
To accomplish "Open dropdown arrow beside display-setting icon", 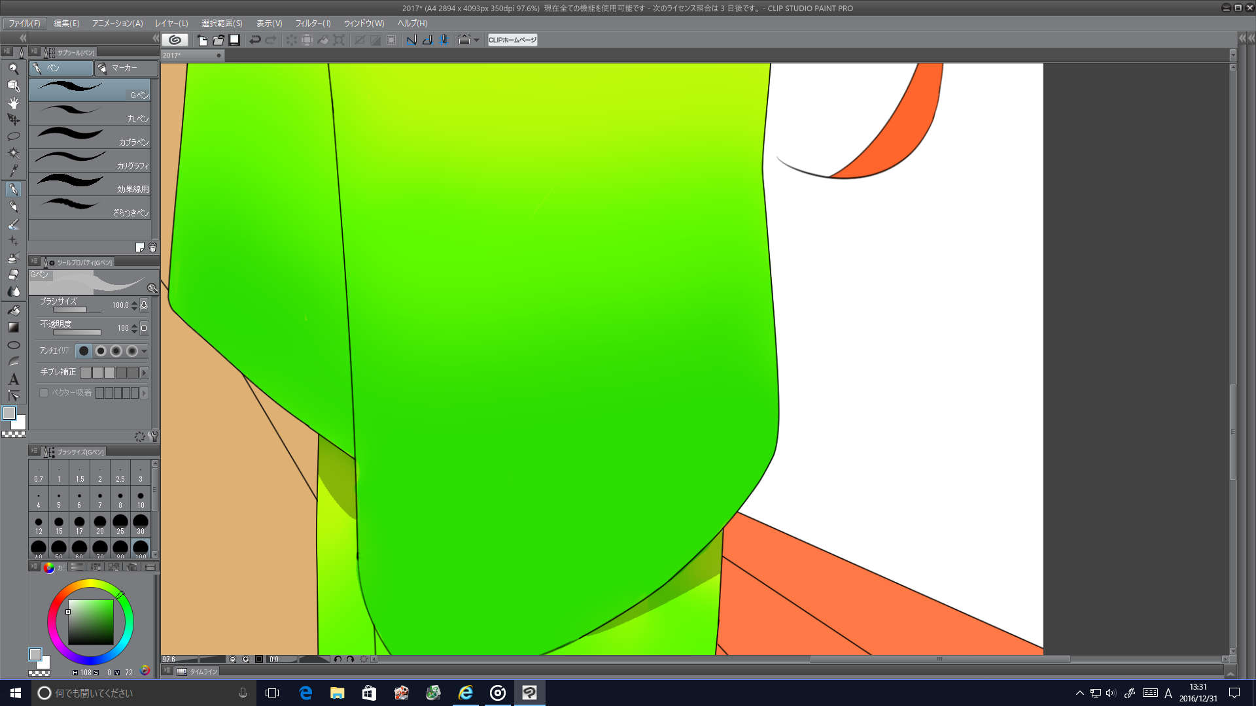I will [x=476, y=40].
